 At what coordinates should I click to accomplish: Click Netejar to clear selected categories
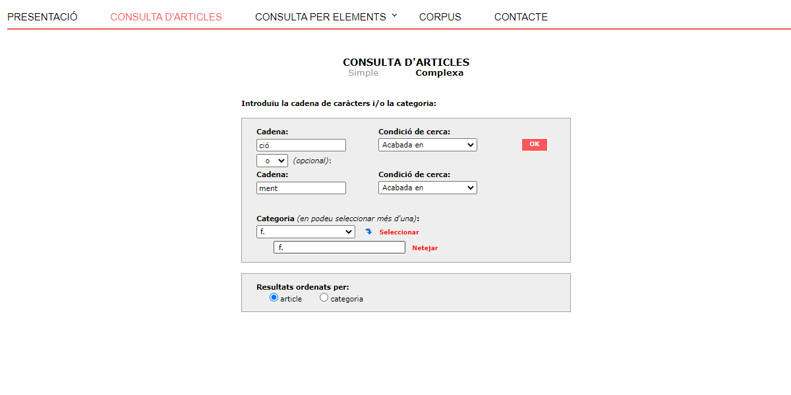(x=425, y=247)
